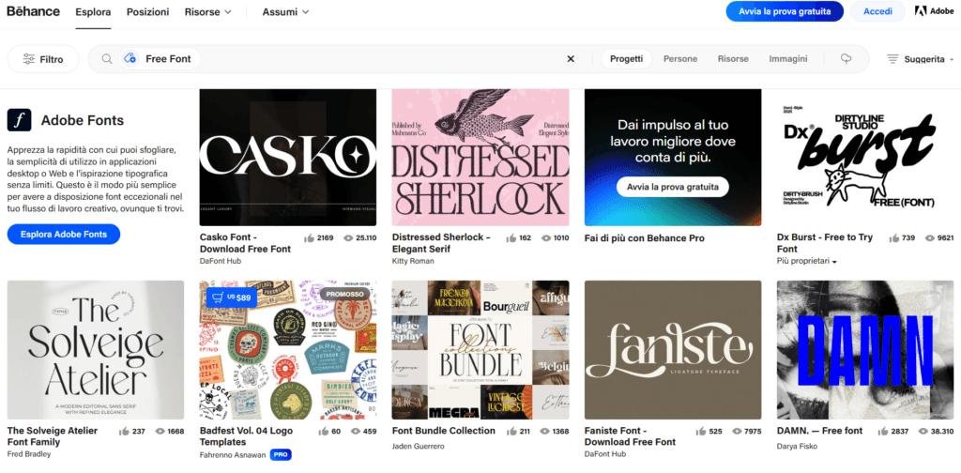Visit DaFont Hub under Casko Font

(221, 261)
